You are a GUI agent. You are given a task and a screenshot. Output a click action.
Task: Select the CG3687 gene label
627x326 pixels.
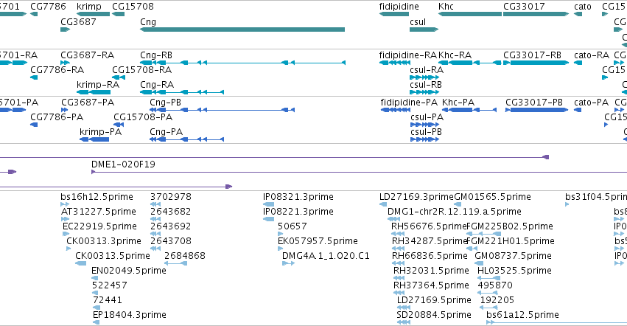coord(78,21)
